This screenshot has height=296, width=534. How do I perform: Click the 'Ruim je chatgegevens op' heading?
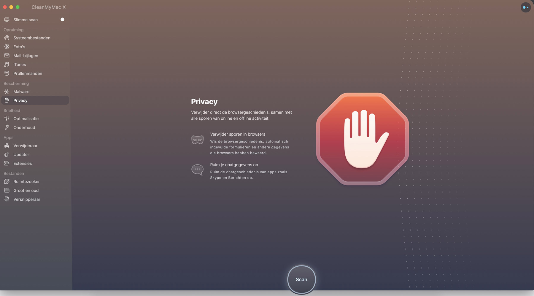[234, 165]
